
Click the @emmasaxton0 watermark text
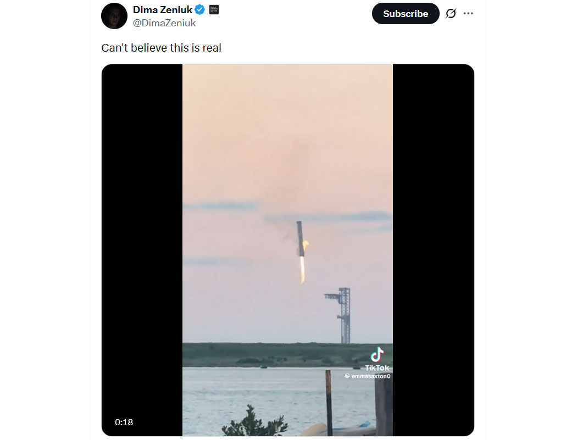[367, 376]
